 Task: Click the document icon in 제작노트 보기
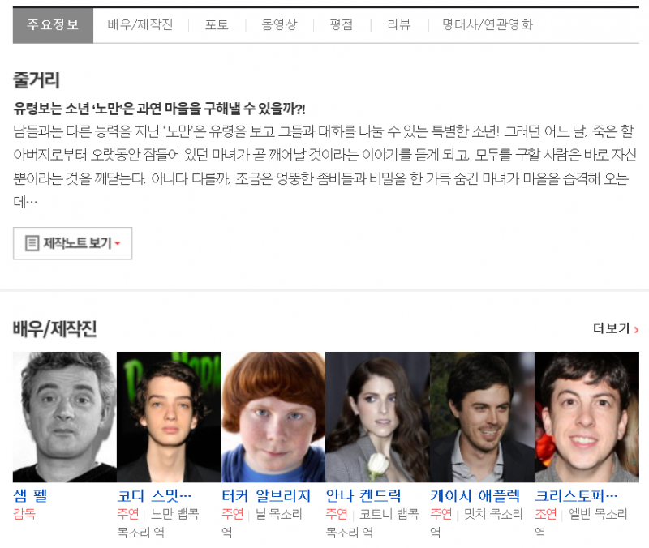(32, 243)
